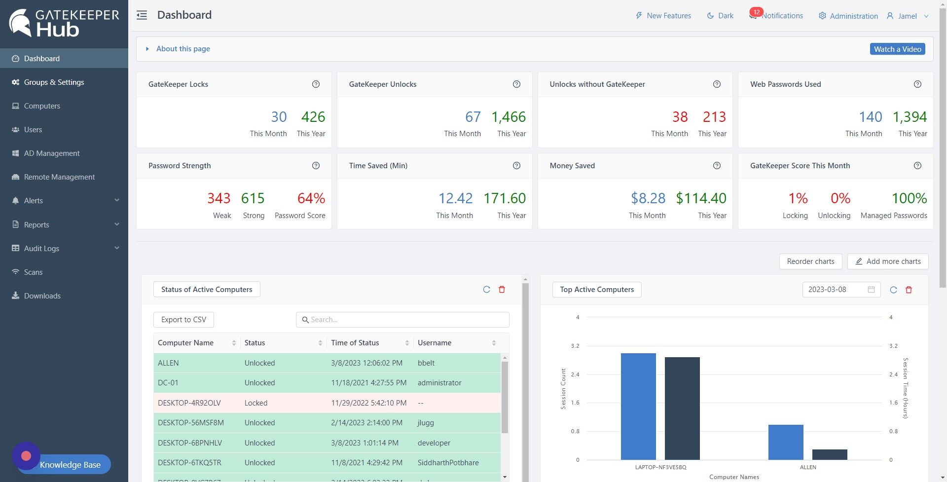Open the chat bubble widget

tap(26, 456)
